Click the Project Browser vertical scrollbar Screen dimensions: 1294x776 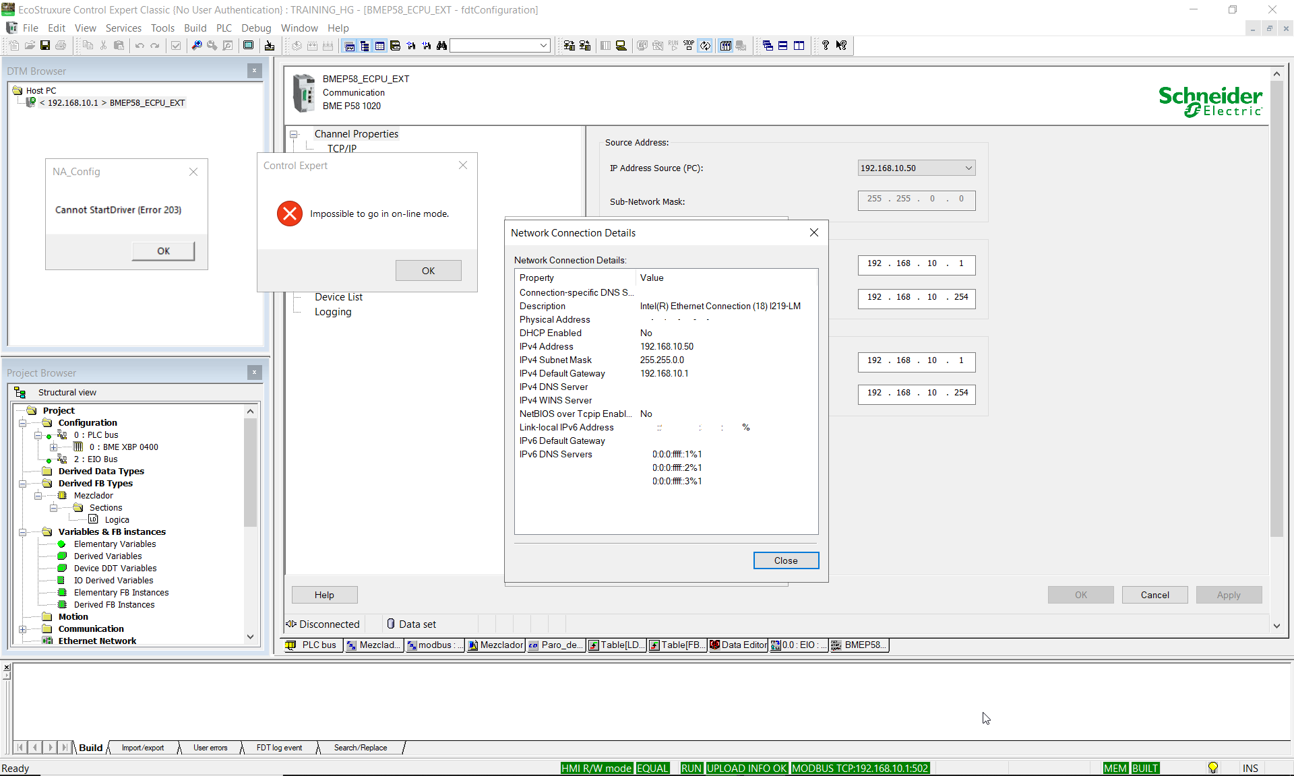click(250, 472)
